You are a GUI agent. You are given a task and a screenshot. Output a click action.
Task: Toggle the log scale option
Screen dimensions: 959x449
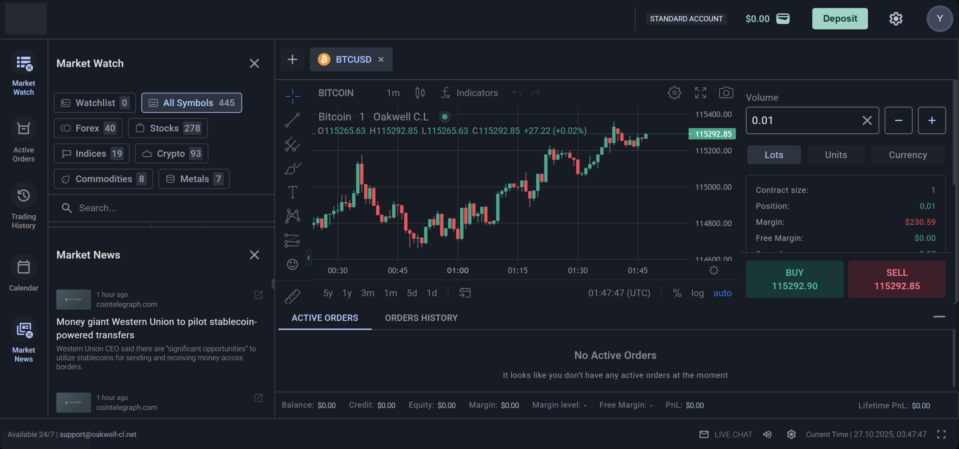pos(697,293)
